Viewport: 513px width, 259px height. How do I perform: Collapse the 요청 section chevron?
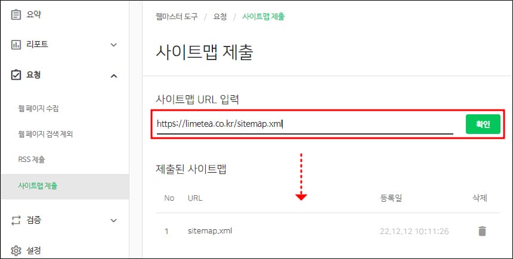click(x=113, y=76)
